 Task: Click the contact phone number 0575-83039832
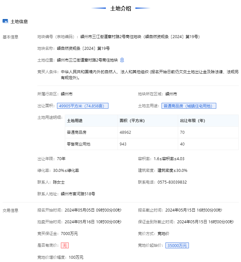172,182
